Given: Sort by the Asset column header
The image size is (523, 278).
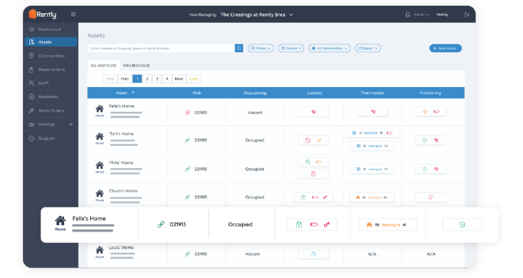Looking at the screenshot, I should 127,93.
